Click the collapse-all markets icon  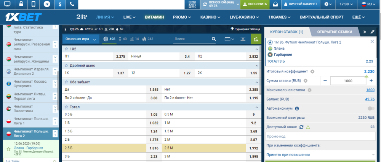coord(243,39)
